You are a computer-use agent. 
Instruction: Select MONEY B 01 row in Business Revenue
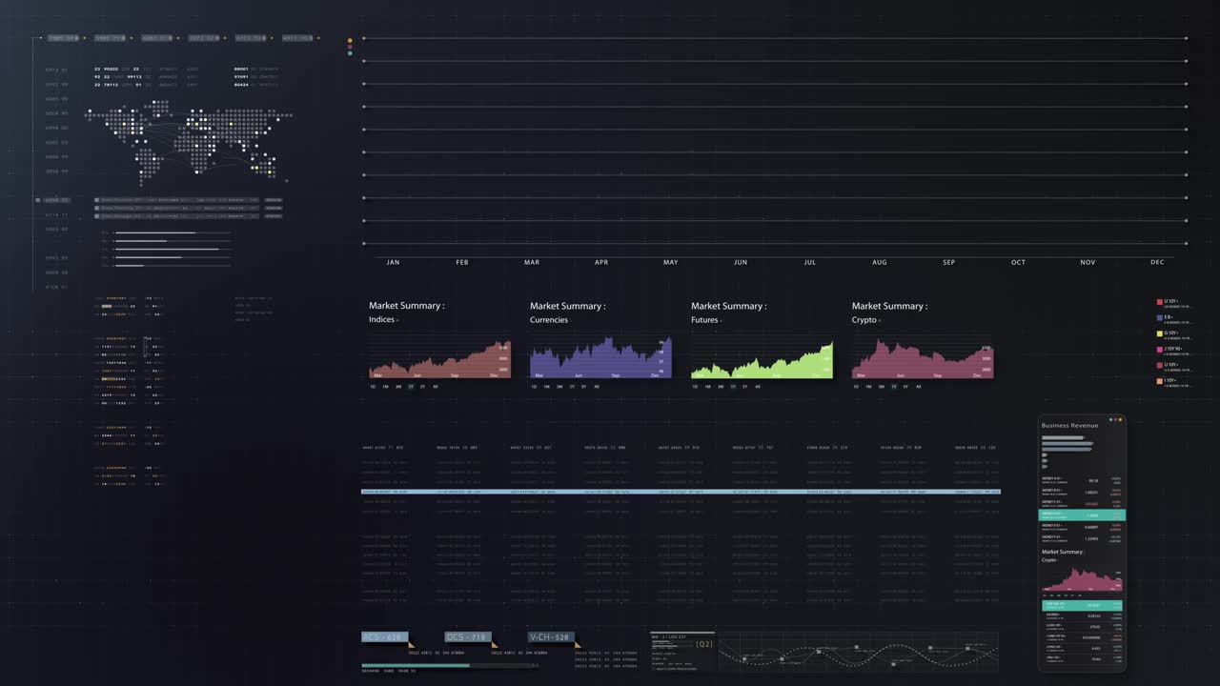coord(1082,492)
